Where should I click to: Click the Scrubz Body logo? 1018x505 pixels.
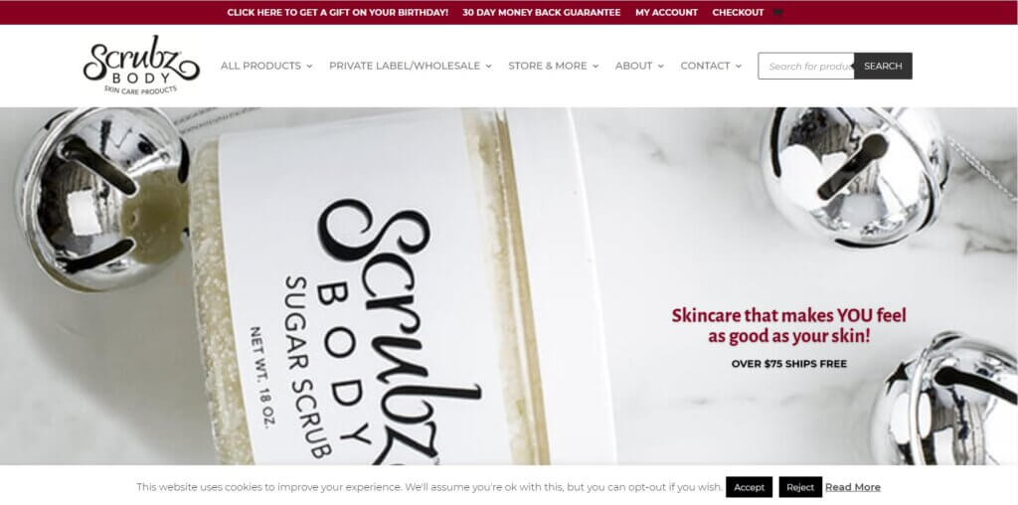(x=141, y=65)
